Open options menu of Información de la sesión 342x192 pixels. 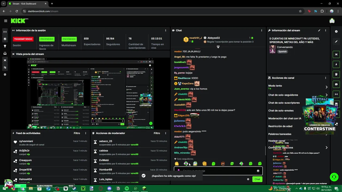point(166,30)
